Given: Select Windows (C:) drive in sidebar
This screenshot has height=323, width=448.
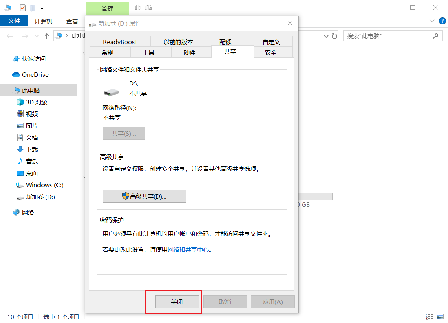Looking at the screenshot, I should [44, 185].
